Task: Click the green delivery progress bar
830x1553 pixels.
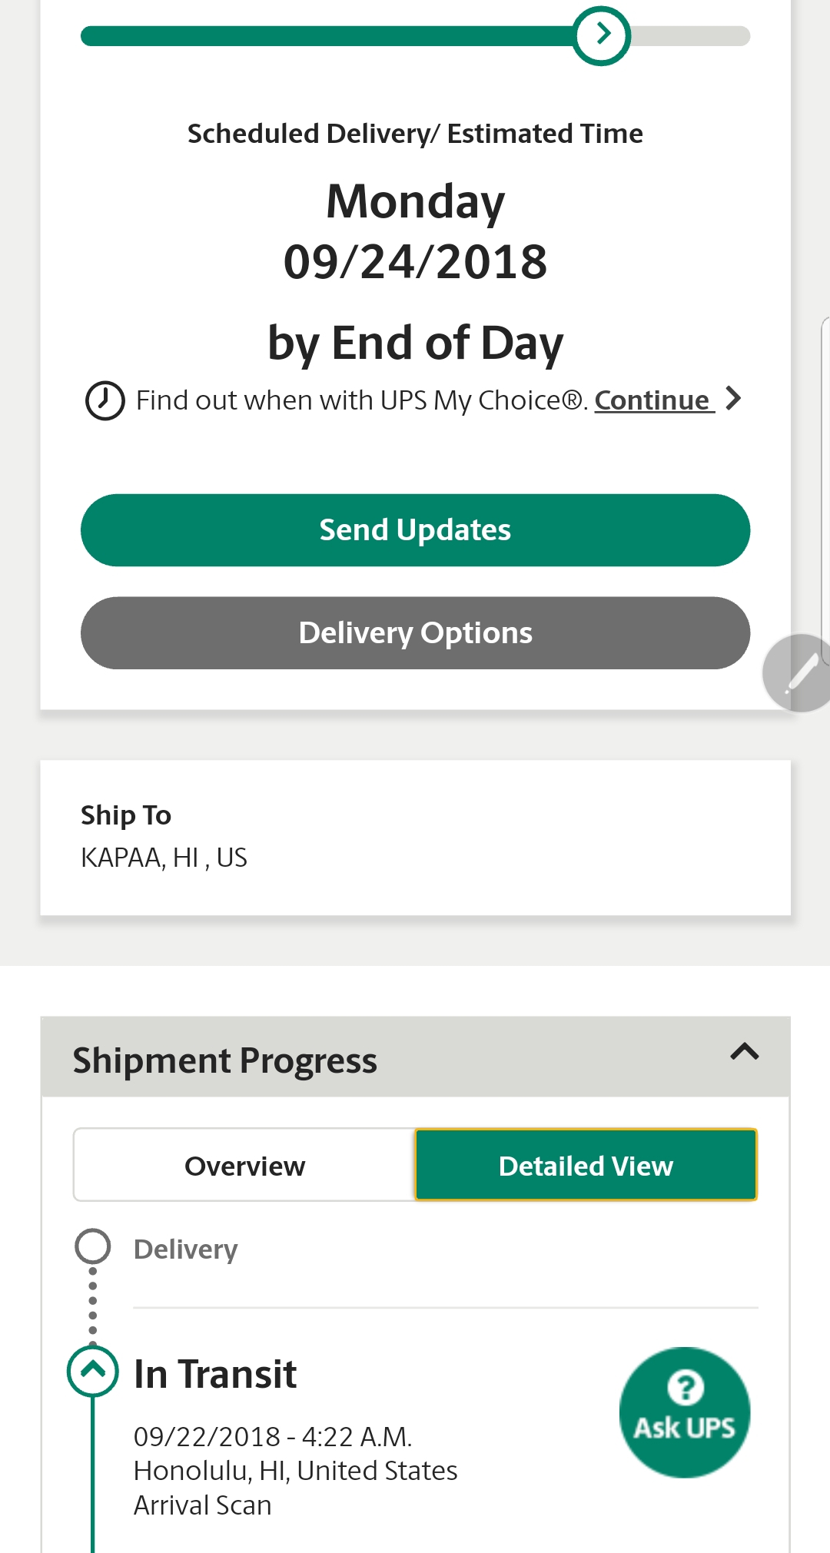Action: pyautogui.click(x=415, y=36)
